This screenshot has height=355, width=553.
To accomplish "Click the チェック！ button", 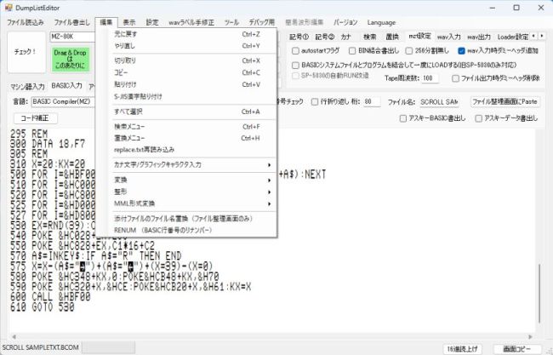I will [x=26, y=52].
